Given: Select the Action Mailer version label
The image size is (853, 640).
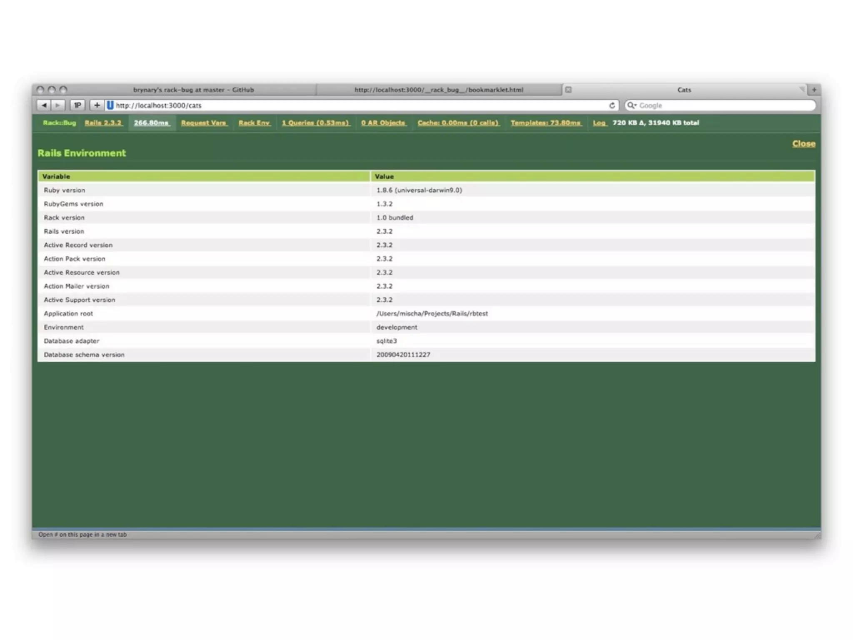Looking at the screenshot, I should [76, 286].
